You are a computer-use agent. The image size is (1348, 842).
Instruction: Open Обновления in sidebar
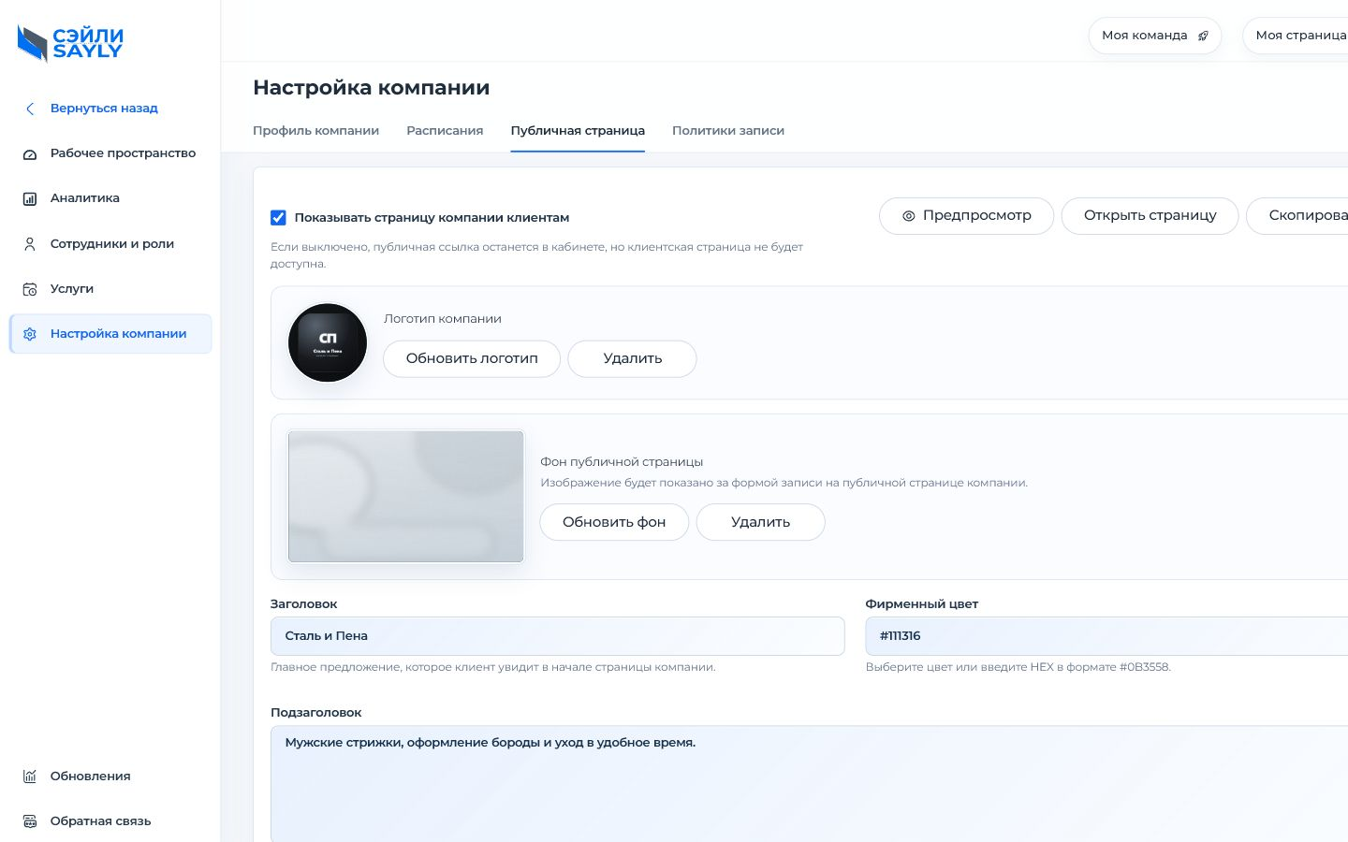(110, 777)
